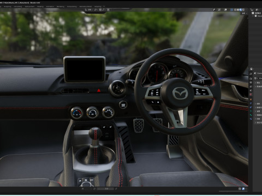Toggle proportional editing icon
Image resolution: width=262 pixels, height=196 pixels.
coord(108,10)
